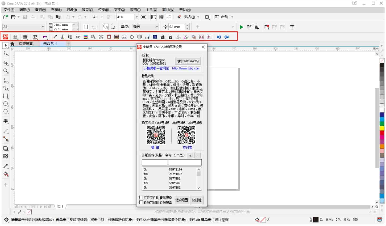Click the nudge distance 0.1 mm field
Image resolution: width=386 pixels, height=226 pixels.
176,27
